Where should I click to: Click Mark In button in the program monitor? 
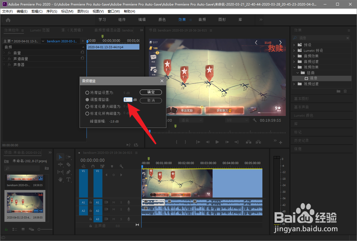(176, 142)
